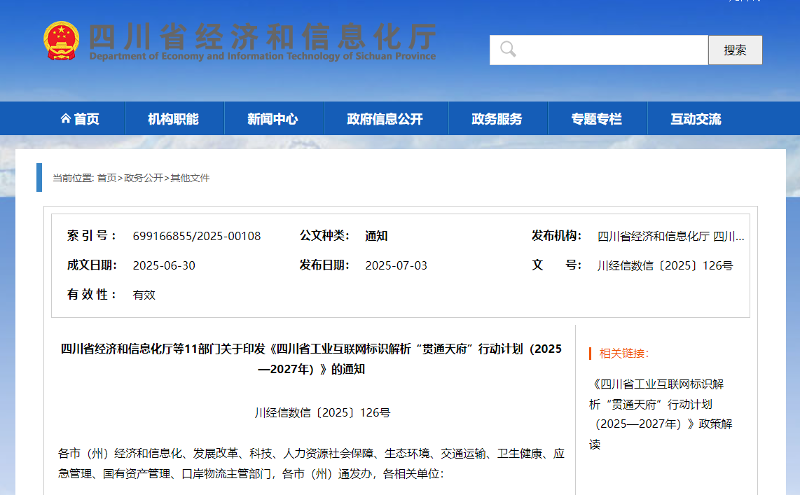Open the 政策解读 related link
Viewport: 800px width, 495px height.
(x=662, y=414)
